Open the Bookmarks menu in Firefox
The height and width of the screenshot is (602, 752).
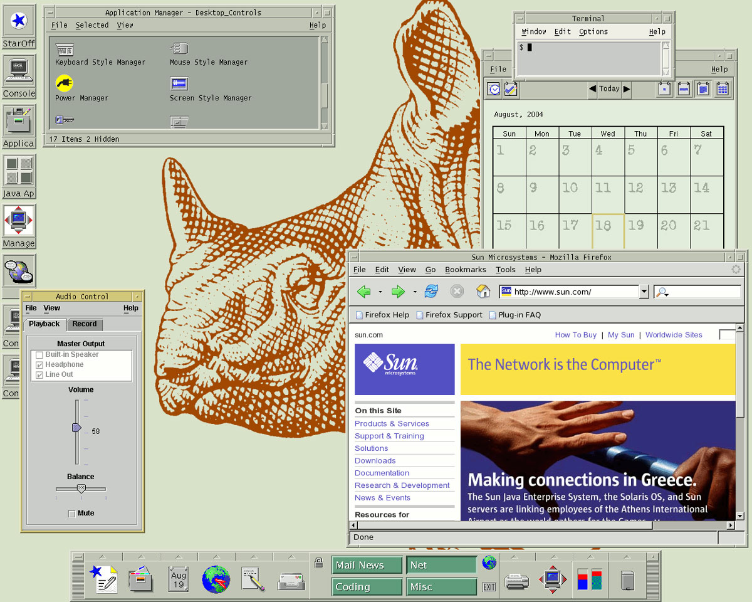pos(465,270)
